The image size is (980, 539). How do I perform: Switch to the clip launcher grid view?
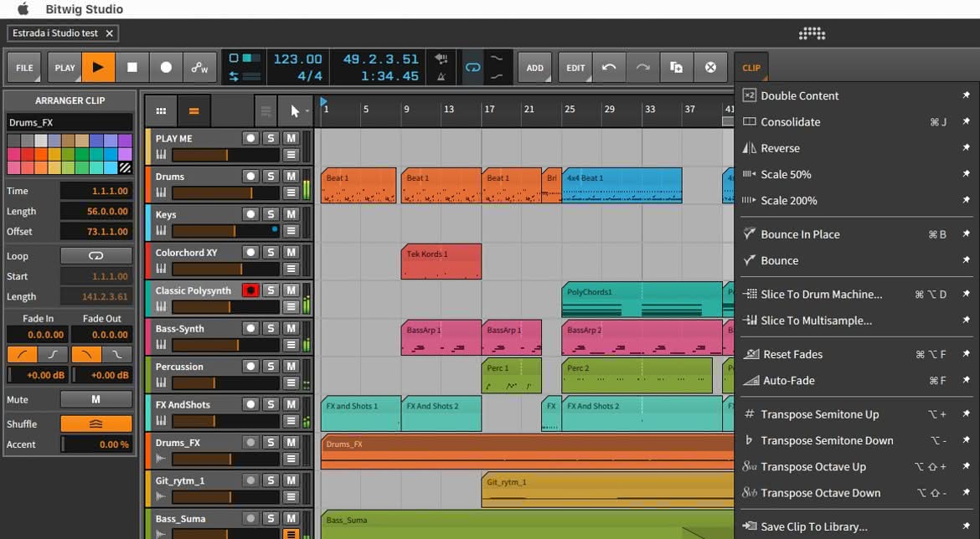[162, 111]
